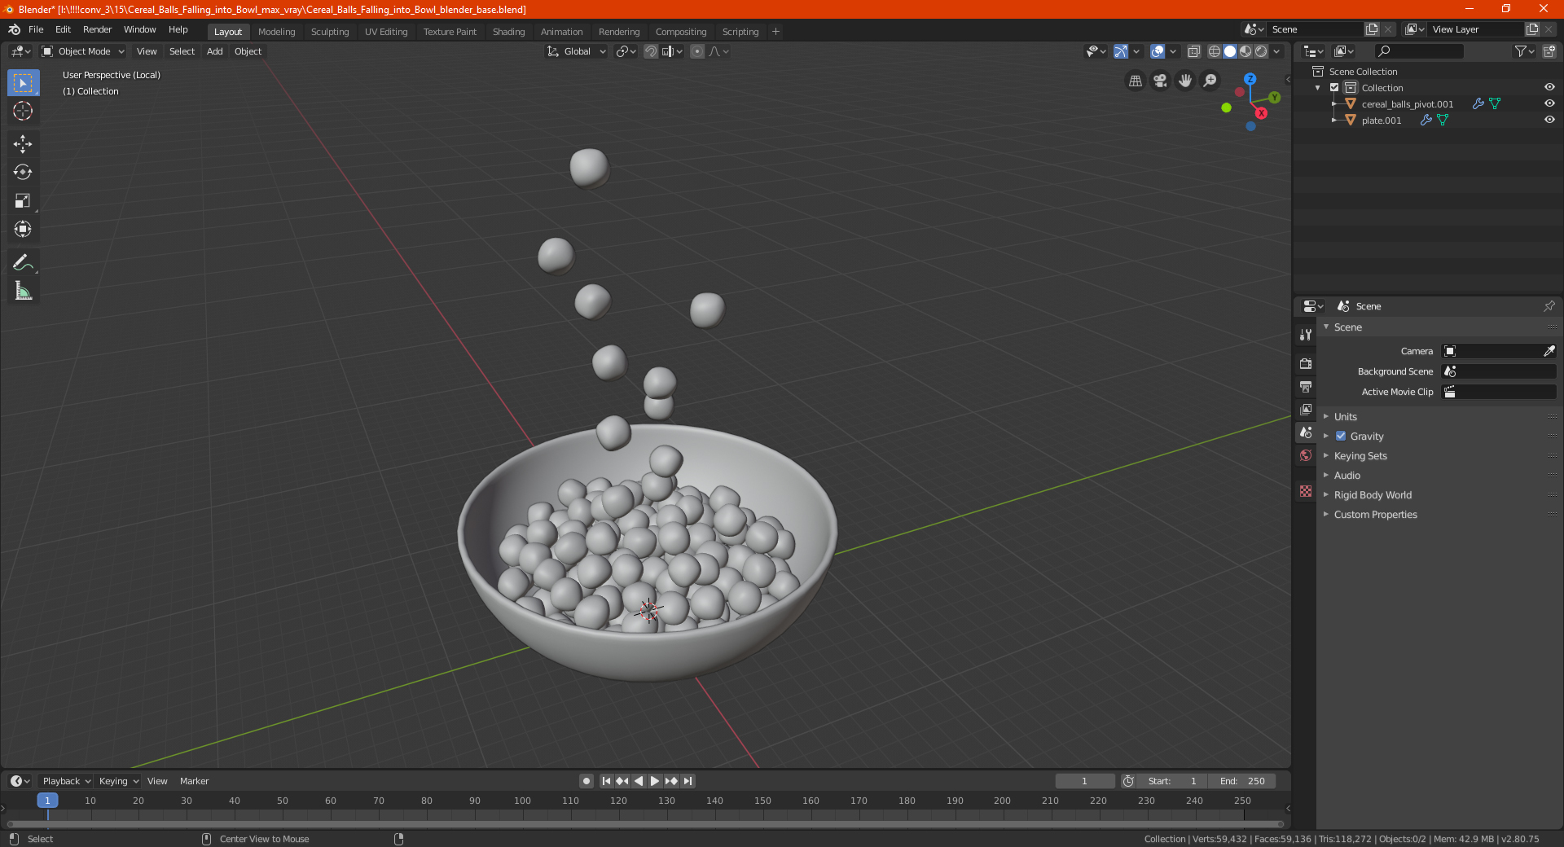Open the Texture properties tab
This screenshot has width=1564, height=847.
(1306, 491)
